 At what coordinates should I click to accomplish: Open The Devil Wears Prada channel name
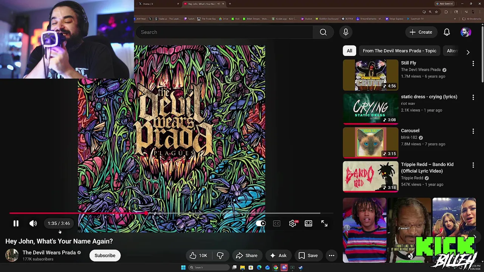pos(49,252)
